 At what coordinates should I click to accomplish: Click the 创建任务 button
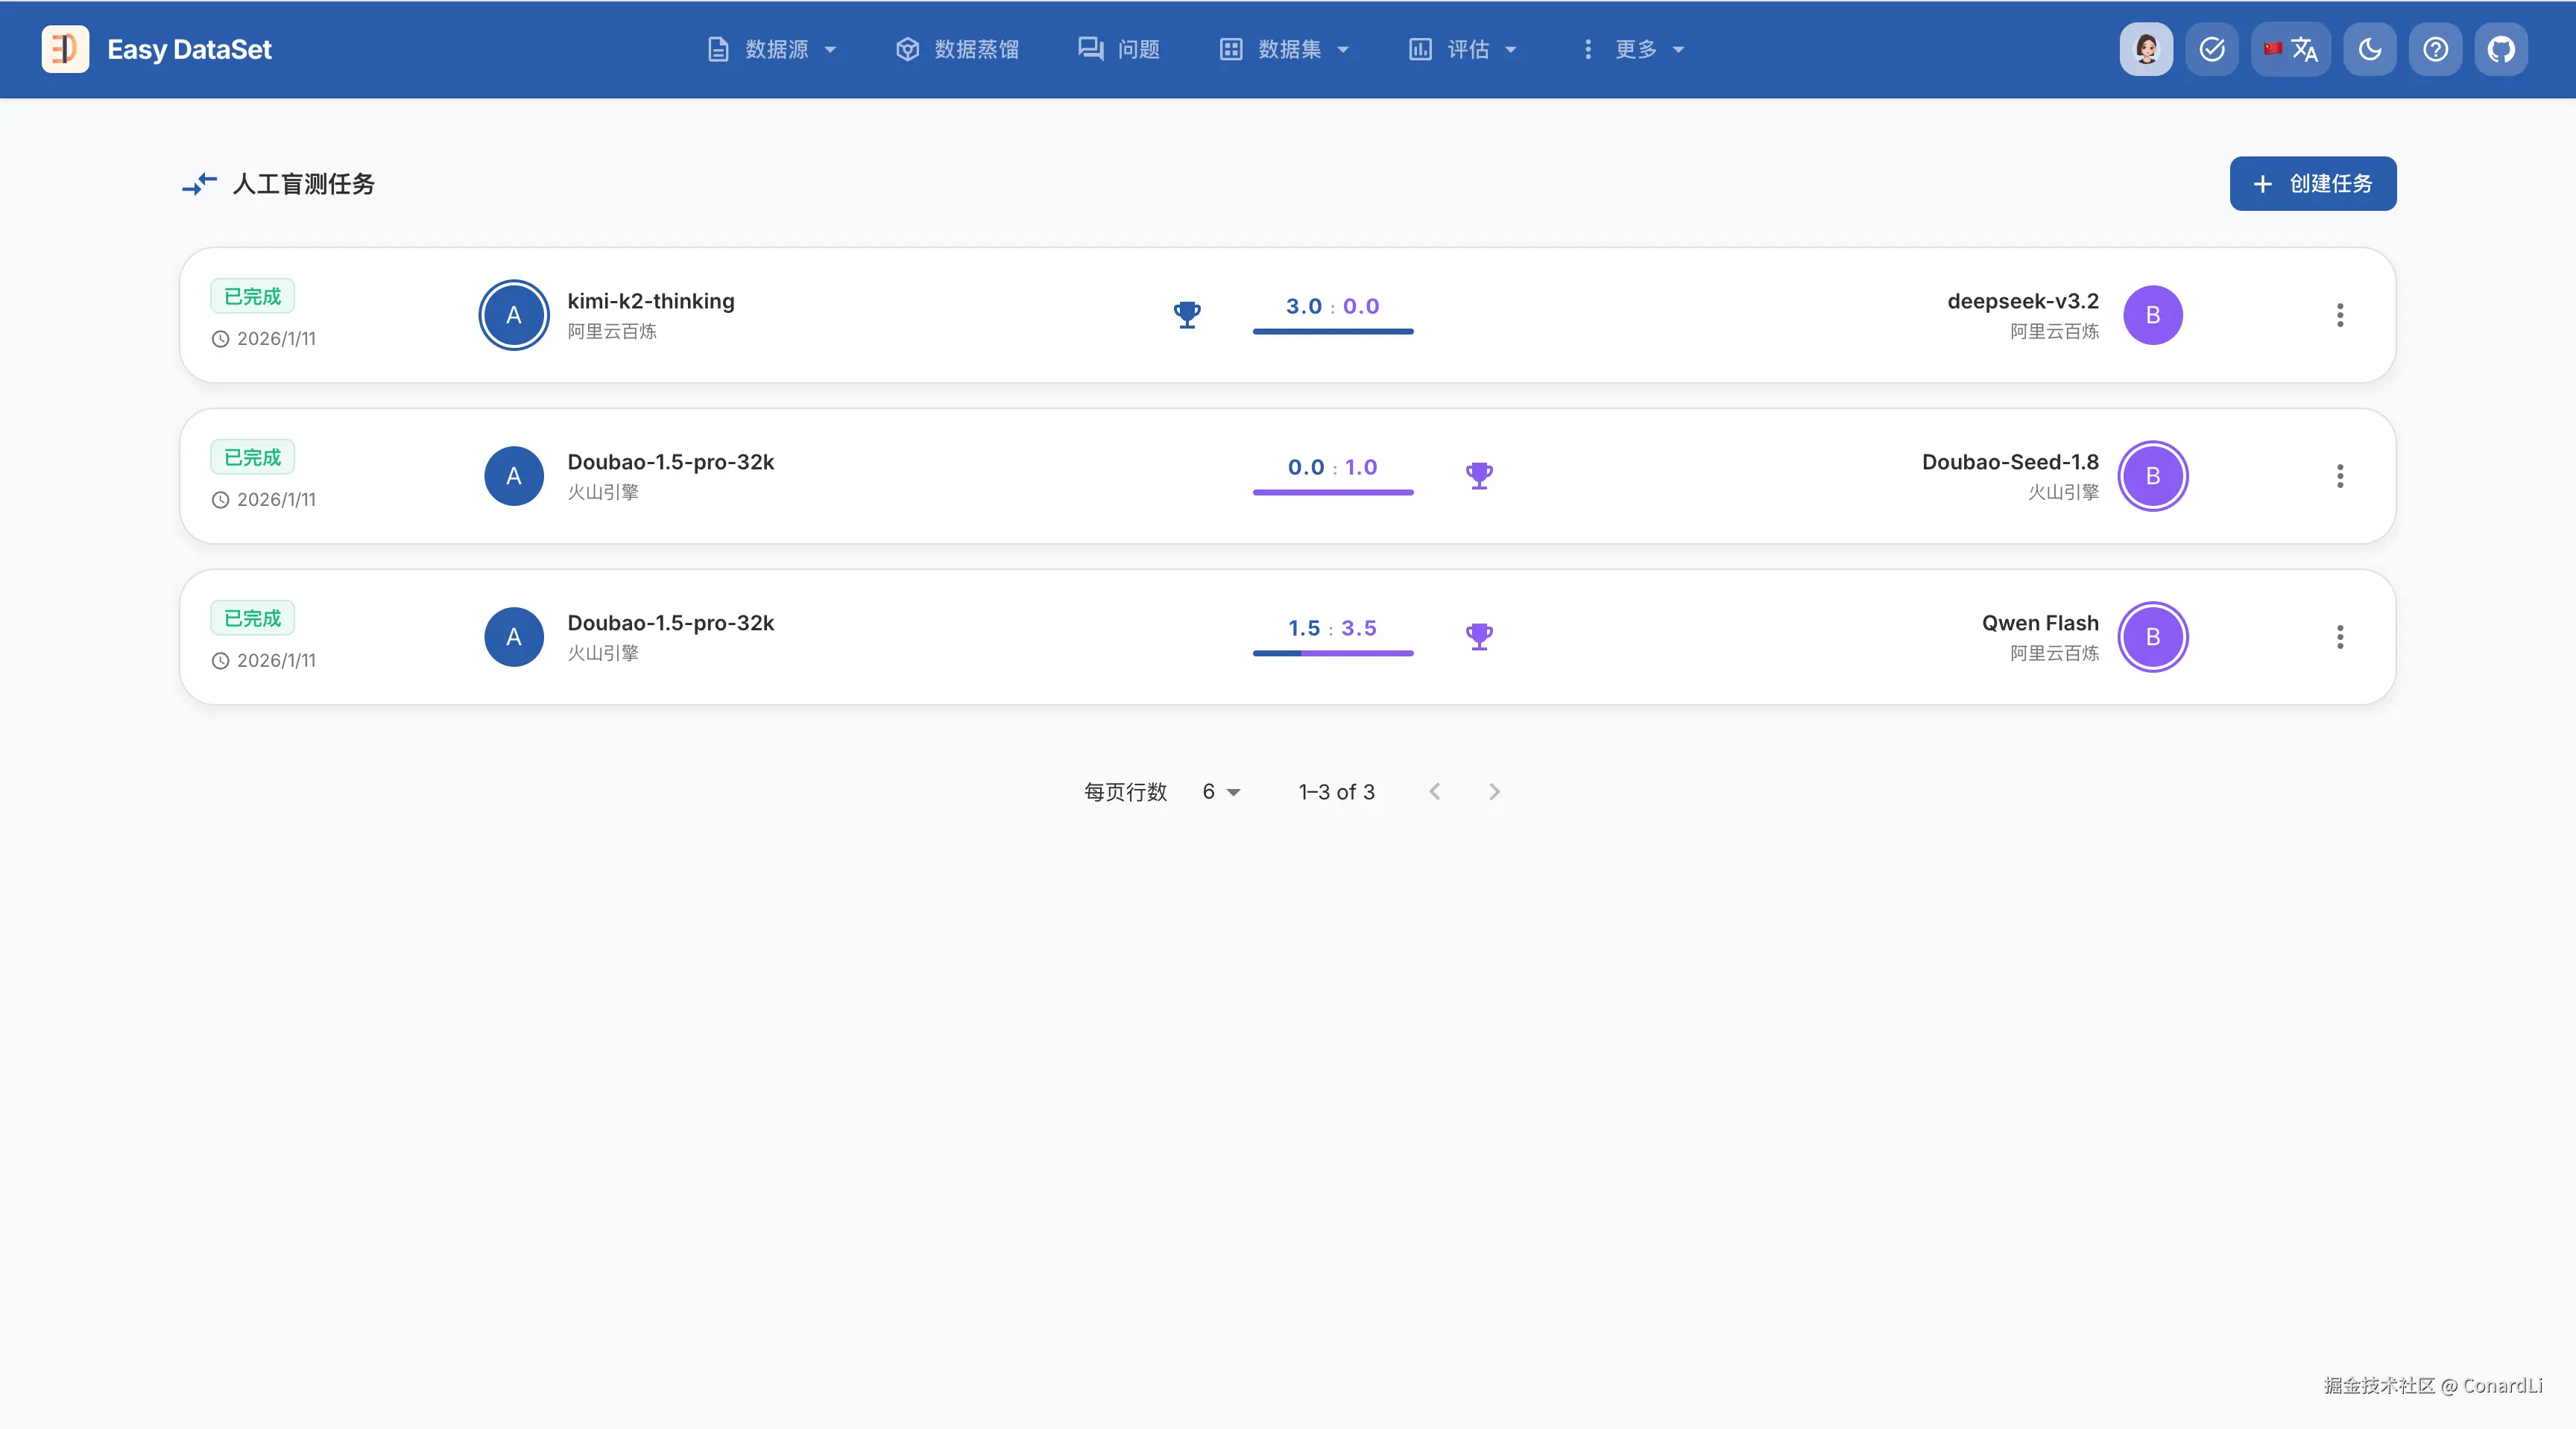pyautogui.click(x=2312, y=184)
